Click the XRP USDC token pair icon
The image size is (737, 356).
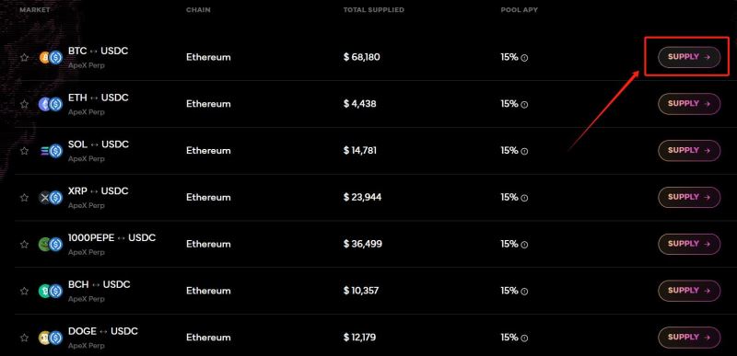(51, 198)
